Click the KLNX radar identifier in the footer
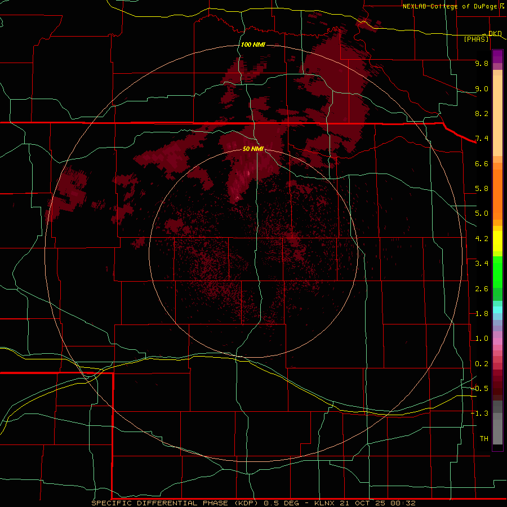The height and width of the screenshot is (507, 507). (x=325, y=503)
